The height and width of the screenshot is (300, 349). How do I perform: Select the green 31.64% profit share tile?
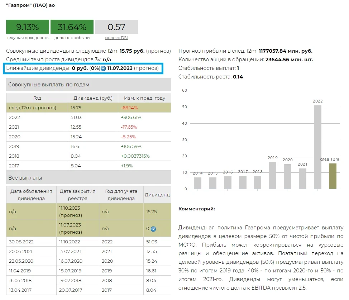pyautogui.click(x=72, y=27)
